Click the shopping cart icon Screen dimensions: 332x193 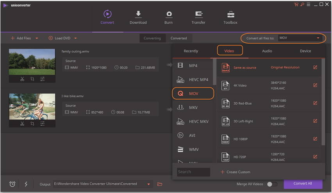[x=296, y=4]
